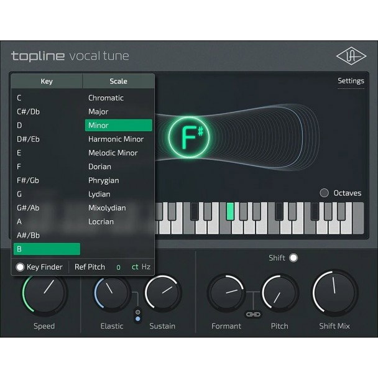Pick the Dorian scale
Screen dimensions: 378x378
[119, 167]
